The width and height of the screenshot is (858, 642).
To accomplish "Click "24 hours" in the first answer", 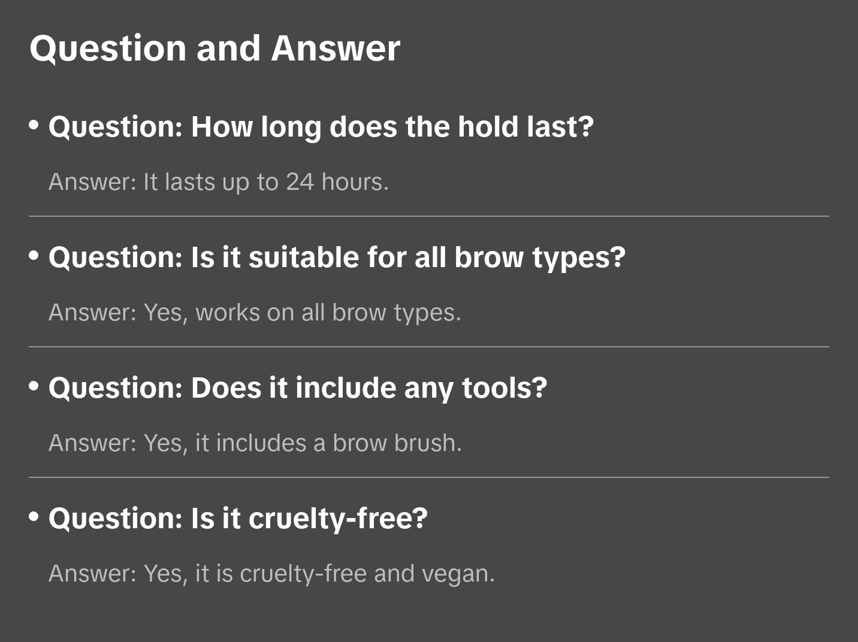I will (x=337, y=182).
